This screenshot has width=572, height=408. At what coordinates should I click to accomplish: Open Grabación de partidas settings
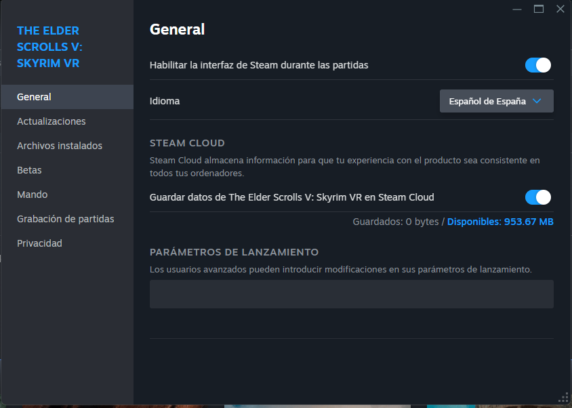pos(67,219)
